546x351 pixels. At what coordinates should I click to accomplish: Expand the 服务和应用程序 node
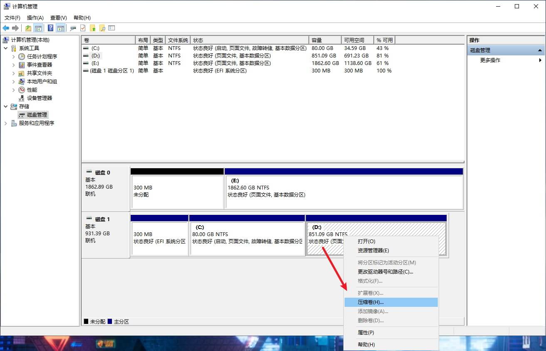tap(5, 123)
